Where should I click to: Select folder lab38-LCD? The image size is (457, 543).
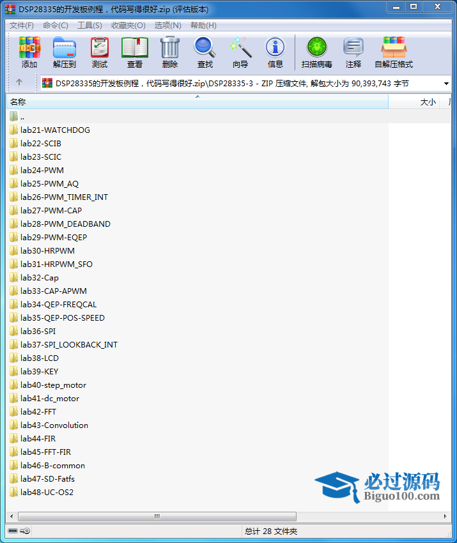click(34, 358)
